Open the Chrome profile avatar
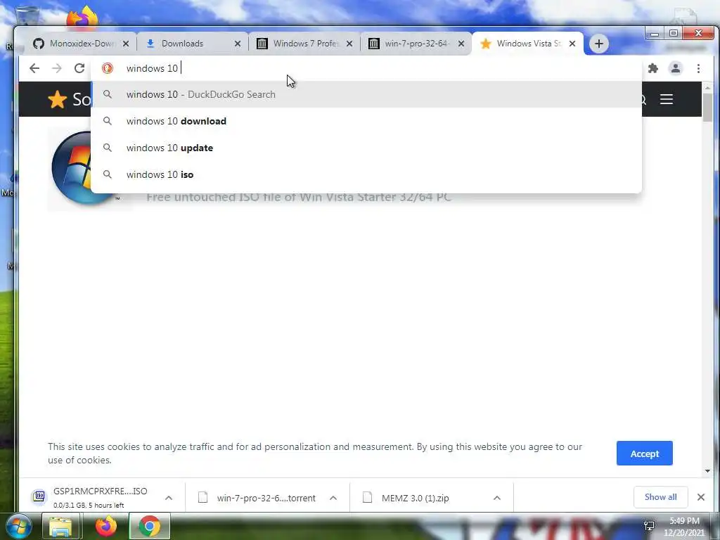 [x=676, y=68]
